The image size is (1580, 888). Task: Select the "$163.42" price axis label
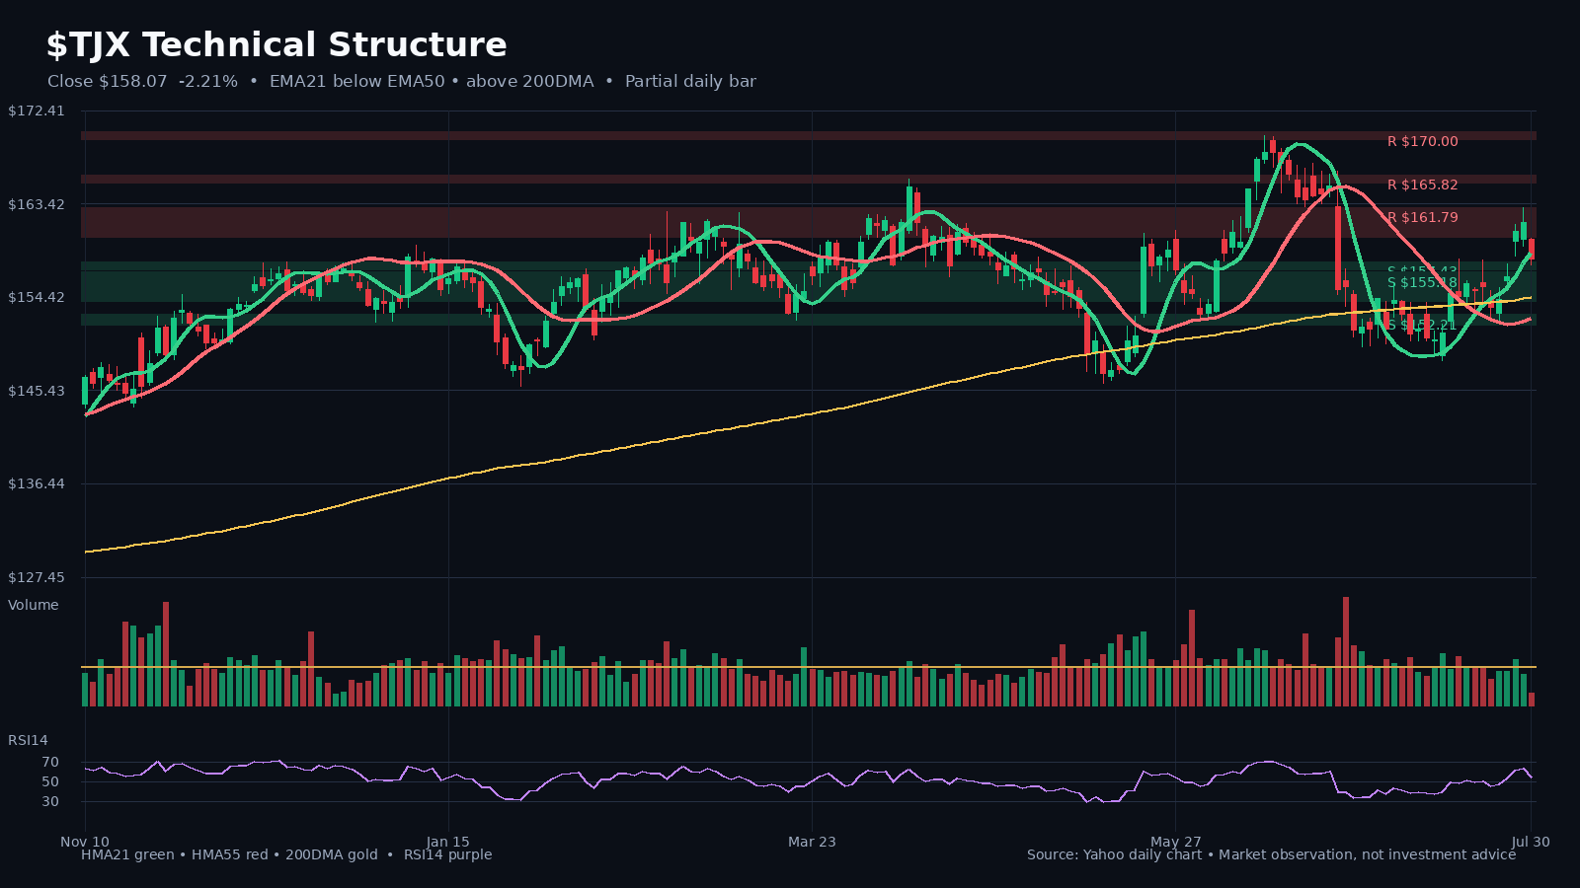37,205
